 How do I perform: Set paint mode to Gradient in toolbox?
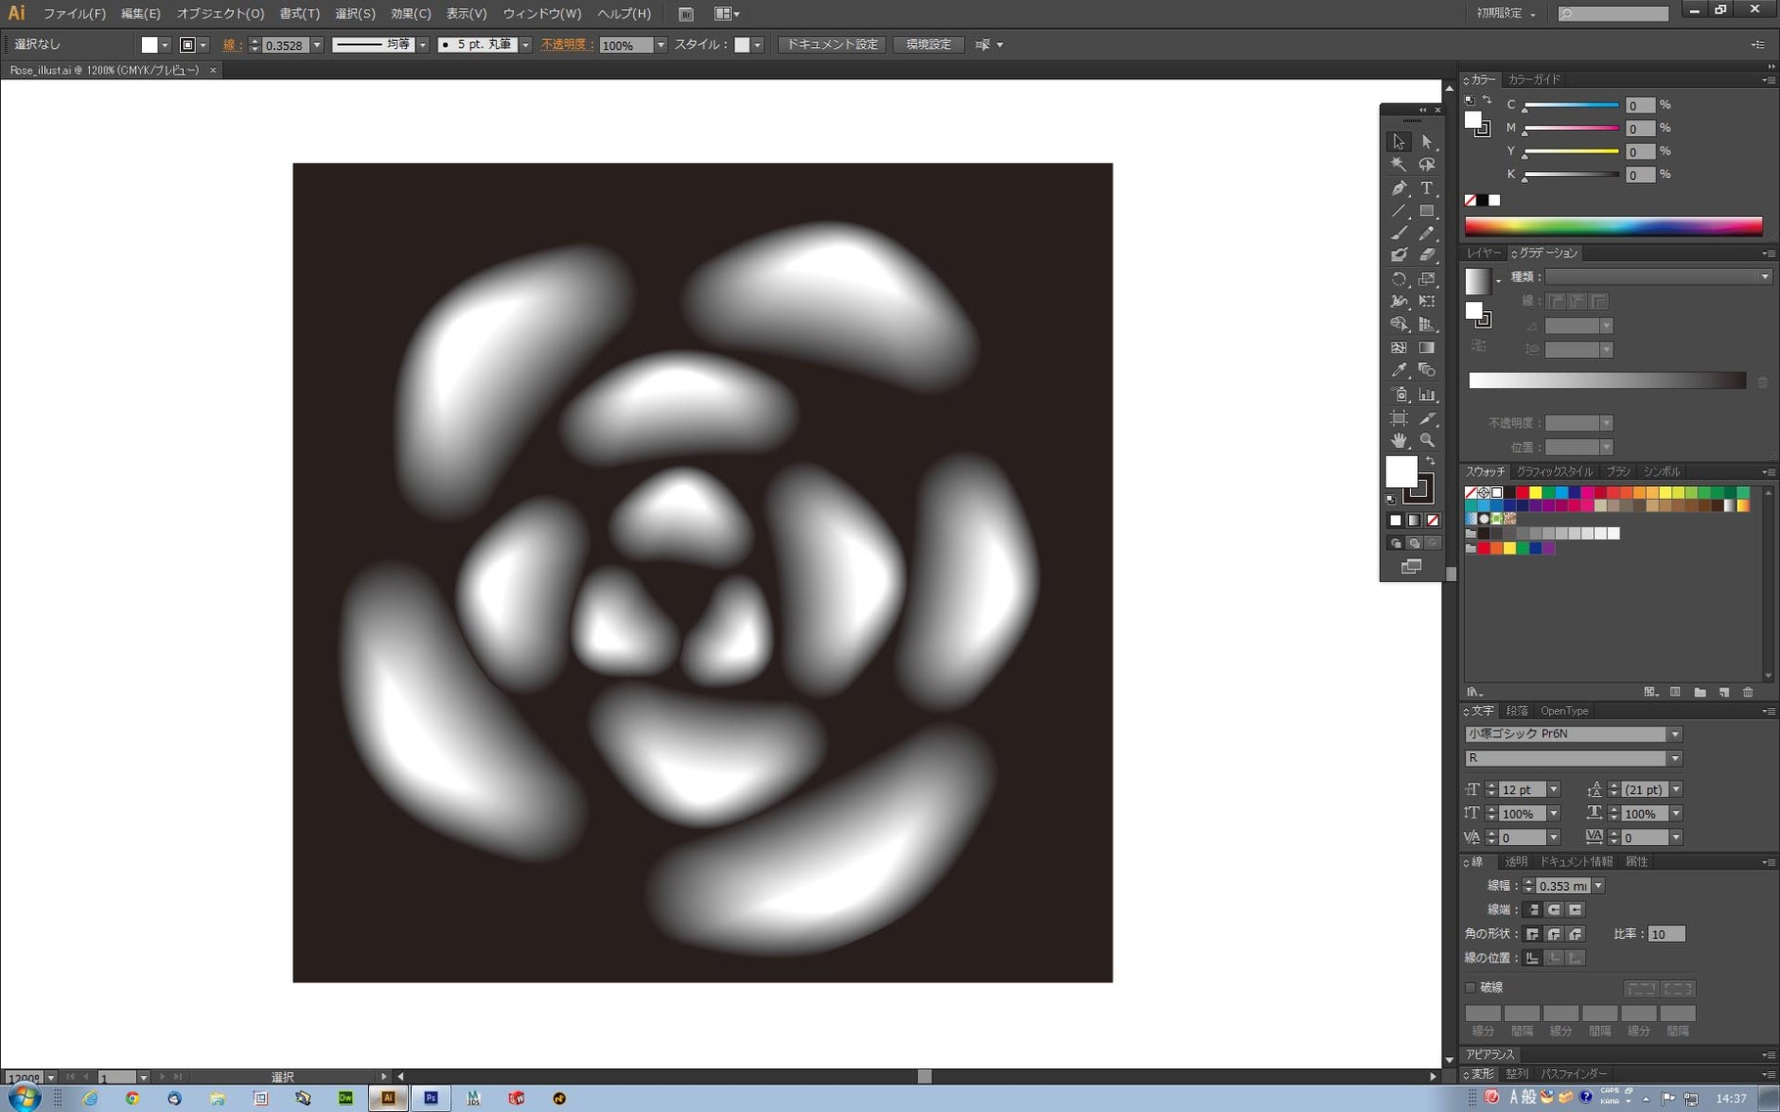(1414, 520)
